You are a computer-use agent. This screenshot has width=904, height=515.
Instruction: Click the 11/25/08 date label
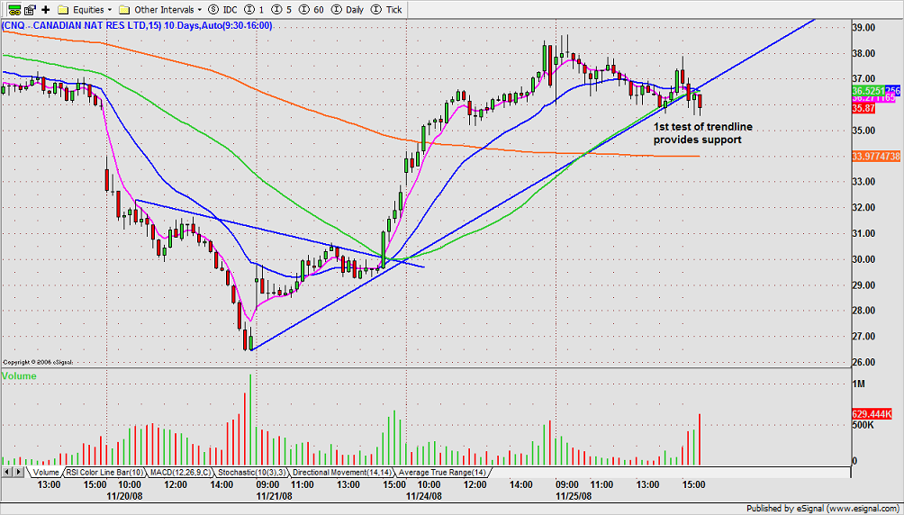tap(574, 495)
